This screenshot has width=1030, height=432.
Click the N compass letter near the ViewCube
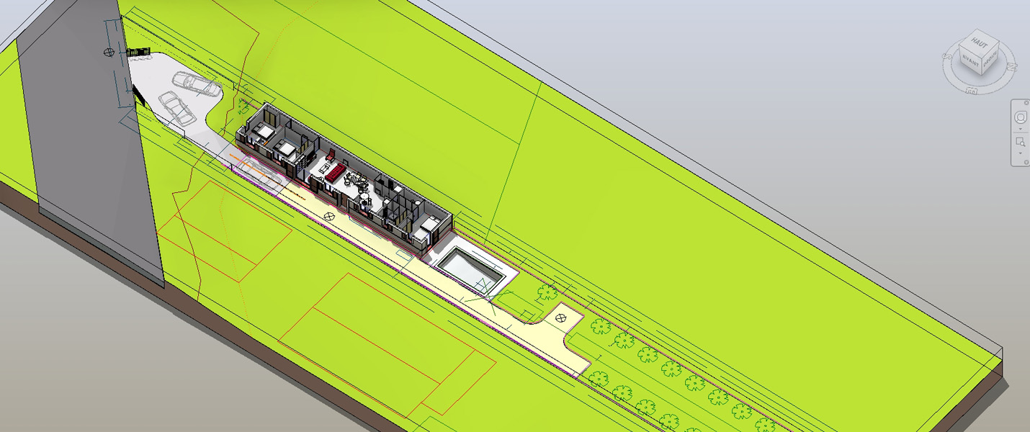tap(1011, 66)
